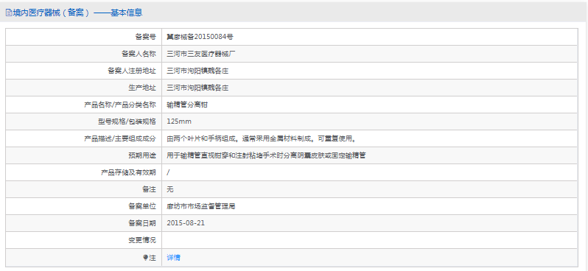Select the filing date 2015-08-21
The image size is (588, 271).
coord(186,223)
